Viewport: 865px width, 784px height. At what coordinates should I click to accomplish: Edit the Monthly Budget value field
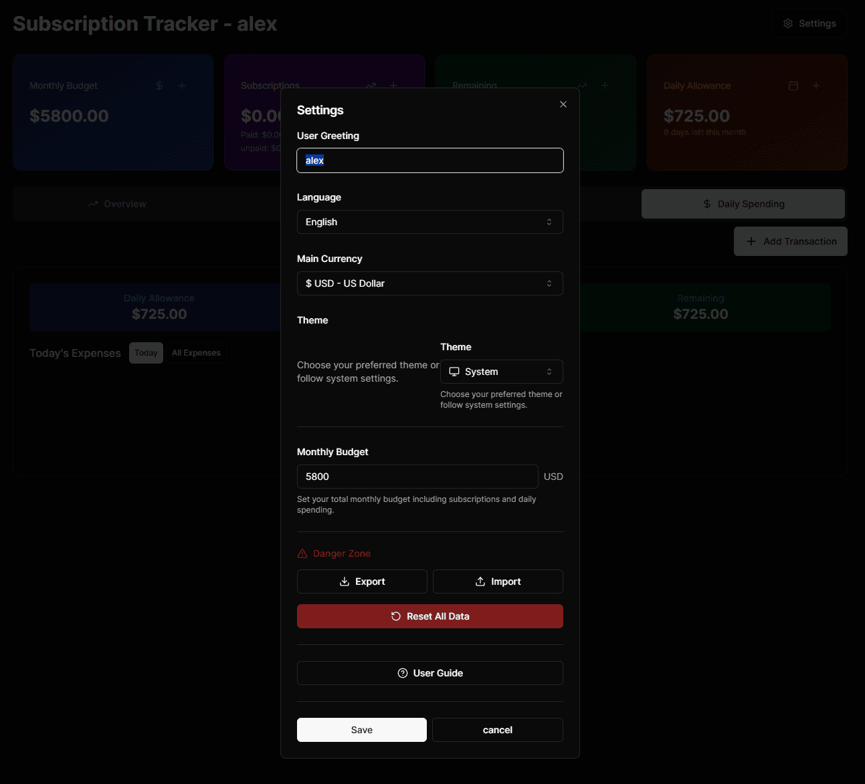[x=416, y=476]
